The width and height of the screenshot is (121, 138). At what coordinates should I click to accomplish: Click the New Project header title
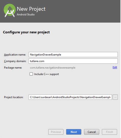(31, 9)
